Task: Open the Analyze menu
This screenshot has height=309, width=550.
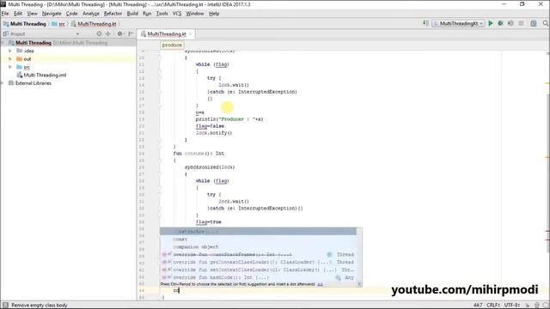Action: (91, 14)
